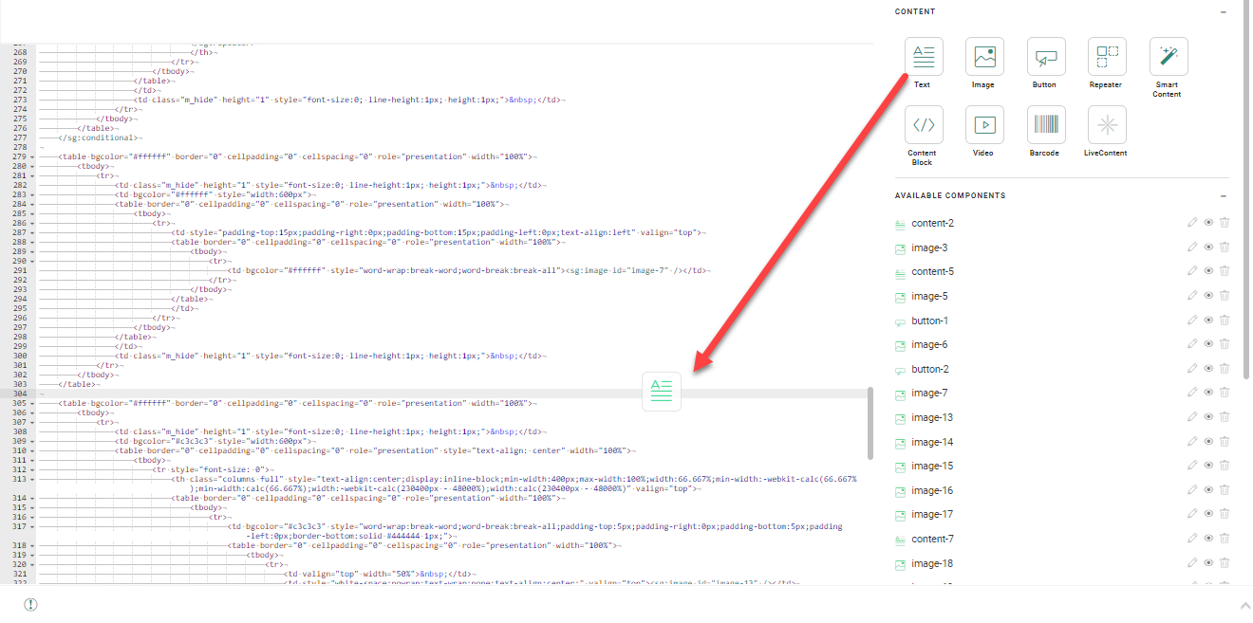Select the Image content block icon

(x=984, y=57)
